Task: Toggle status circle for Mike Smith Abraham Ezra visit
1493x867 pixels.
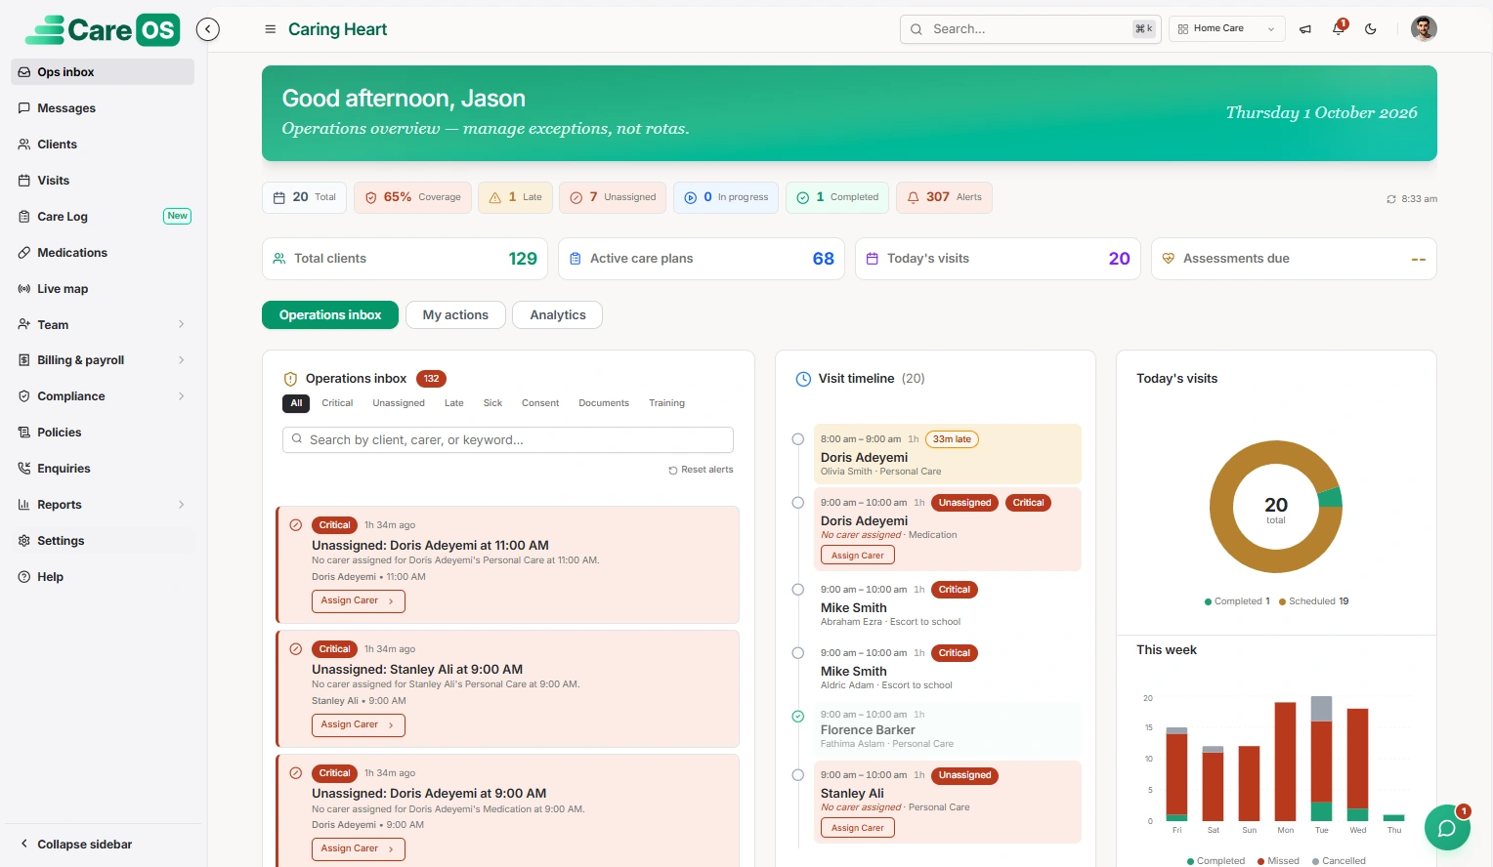Action: point(798,590)
